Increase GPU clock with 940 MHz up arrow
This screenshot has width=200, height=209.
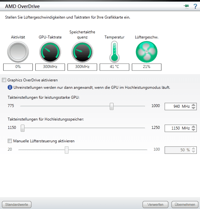pos(194,105)
